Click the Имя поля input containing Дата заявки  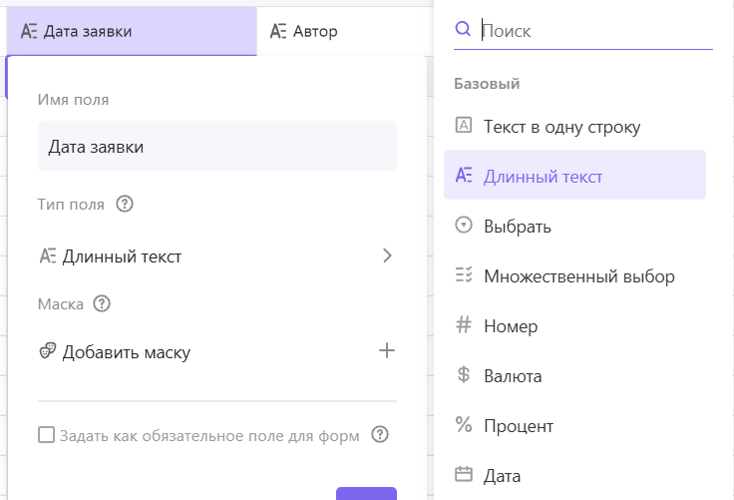pyautogui.click(x=217, y=146)
